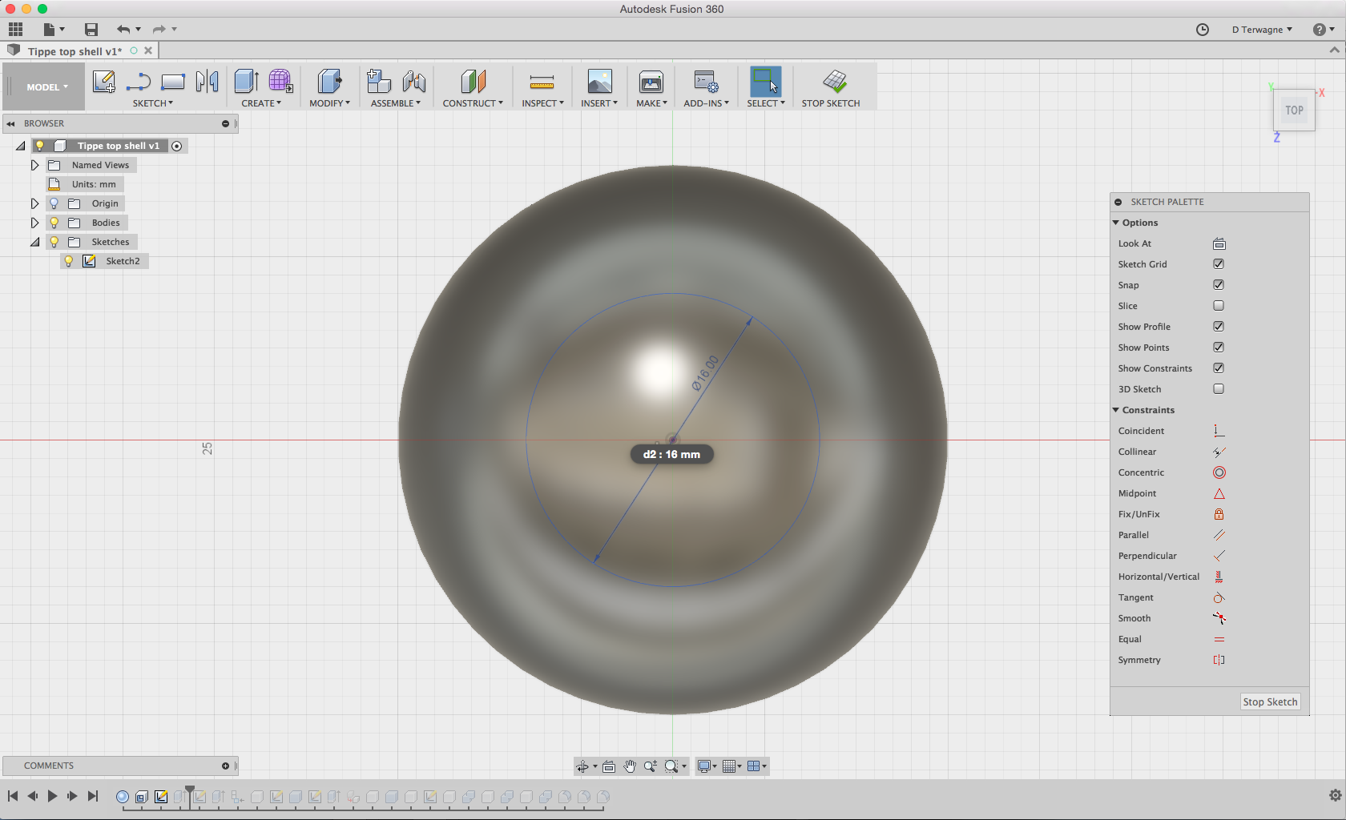The height and width of the screenshot is (820, 1346).
Task: Select the Line sketch tool icon
Action: [x=139, y=81]
